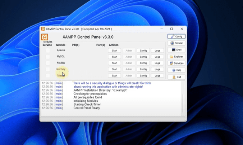This screenshot has height=145, width=243.
Task: Open Explorer for XAMPP folder
Action: (x=176, y=57)
